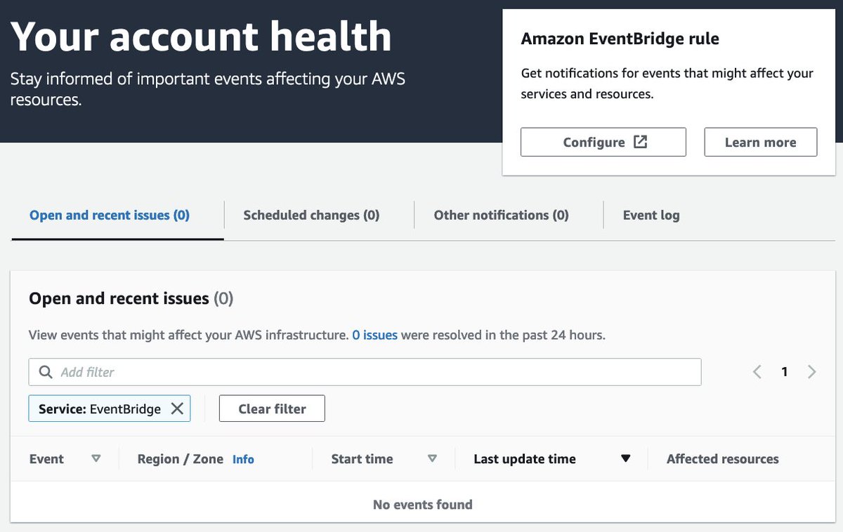843x532 pixels.
Task: Click the Configure button
Action: coord(603,142)
